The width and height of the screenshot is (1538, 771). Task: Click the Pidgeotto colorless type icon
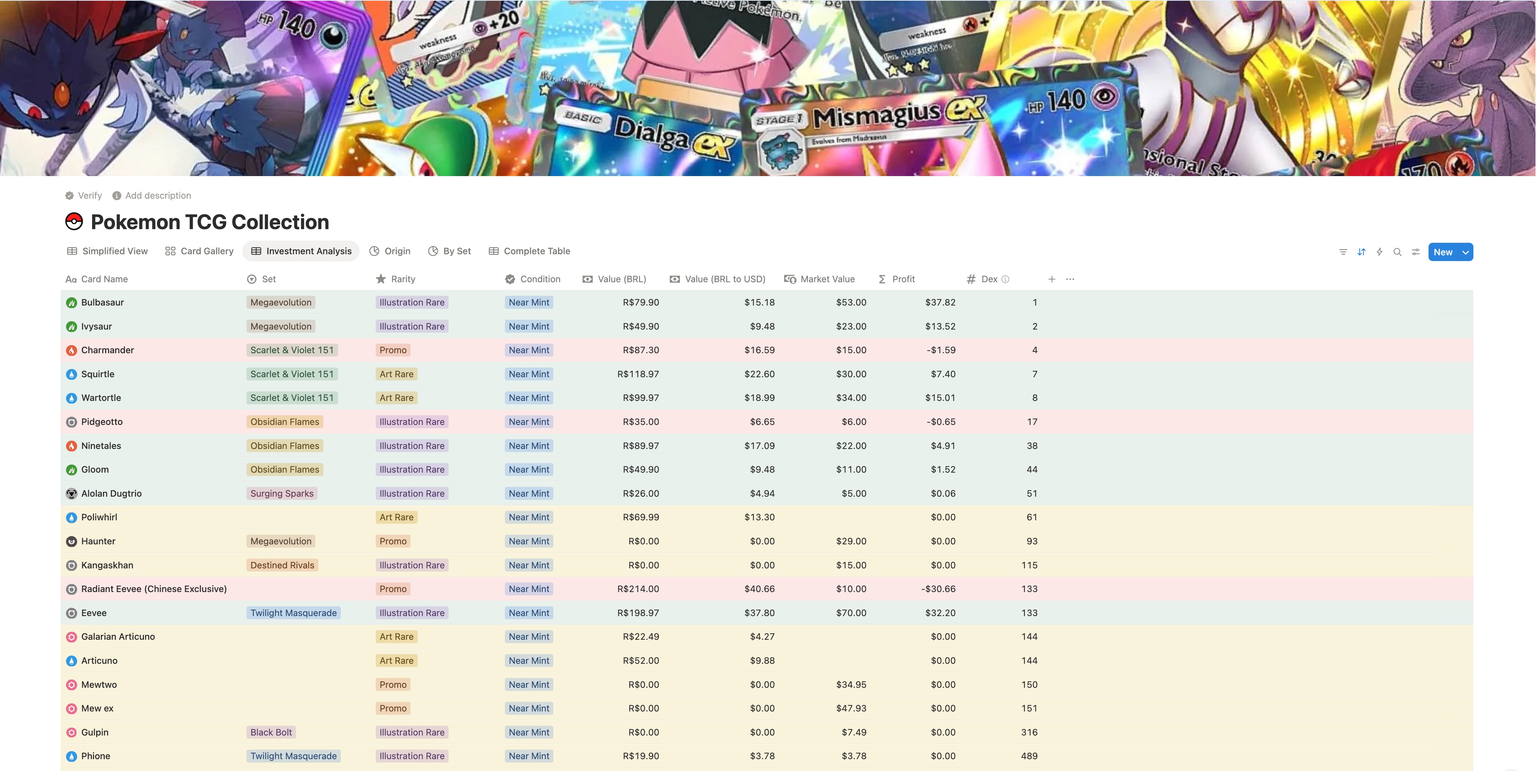(x=72, y=422)
